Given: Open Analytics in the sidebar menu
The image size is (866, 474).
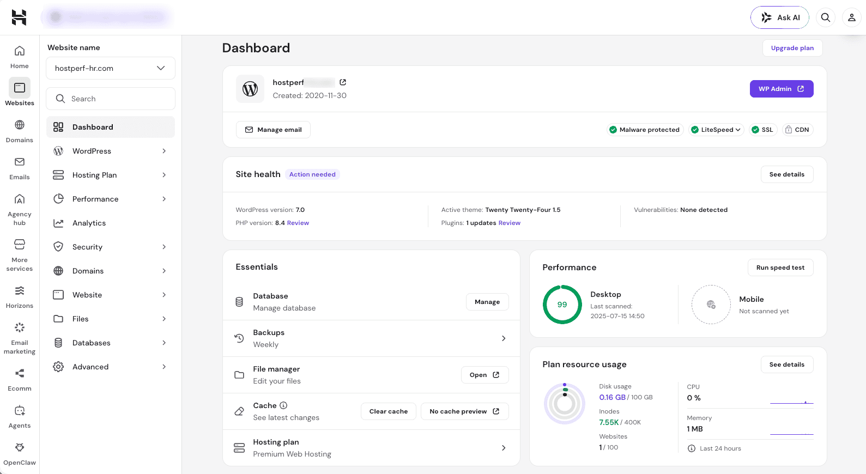Looking at the screenshot, I should (111, 223).
